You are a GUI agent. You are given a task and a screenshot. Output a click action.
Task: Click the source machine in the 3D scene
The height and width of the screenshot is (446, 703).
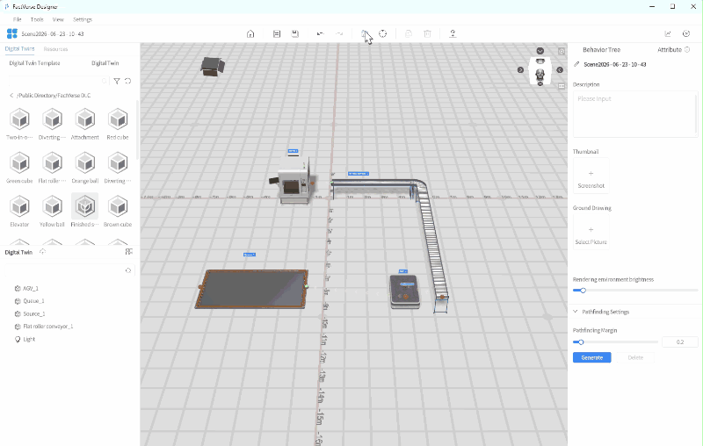click(x=293, y=180)
